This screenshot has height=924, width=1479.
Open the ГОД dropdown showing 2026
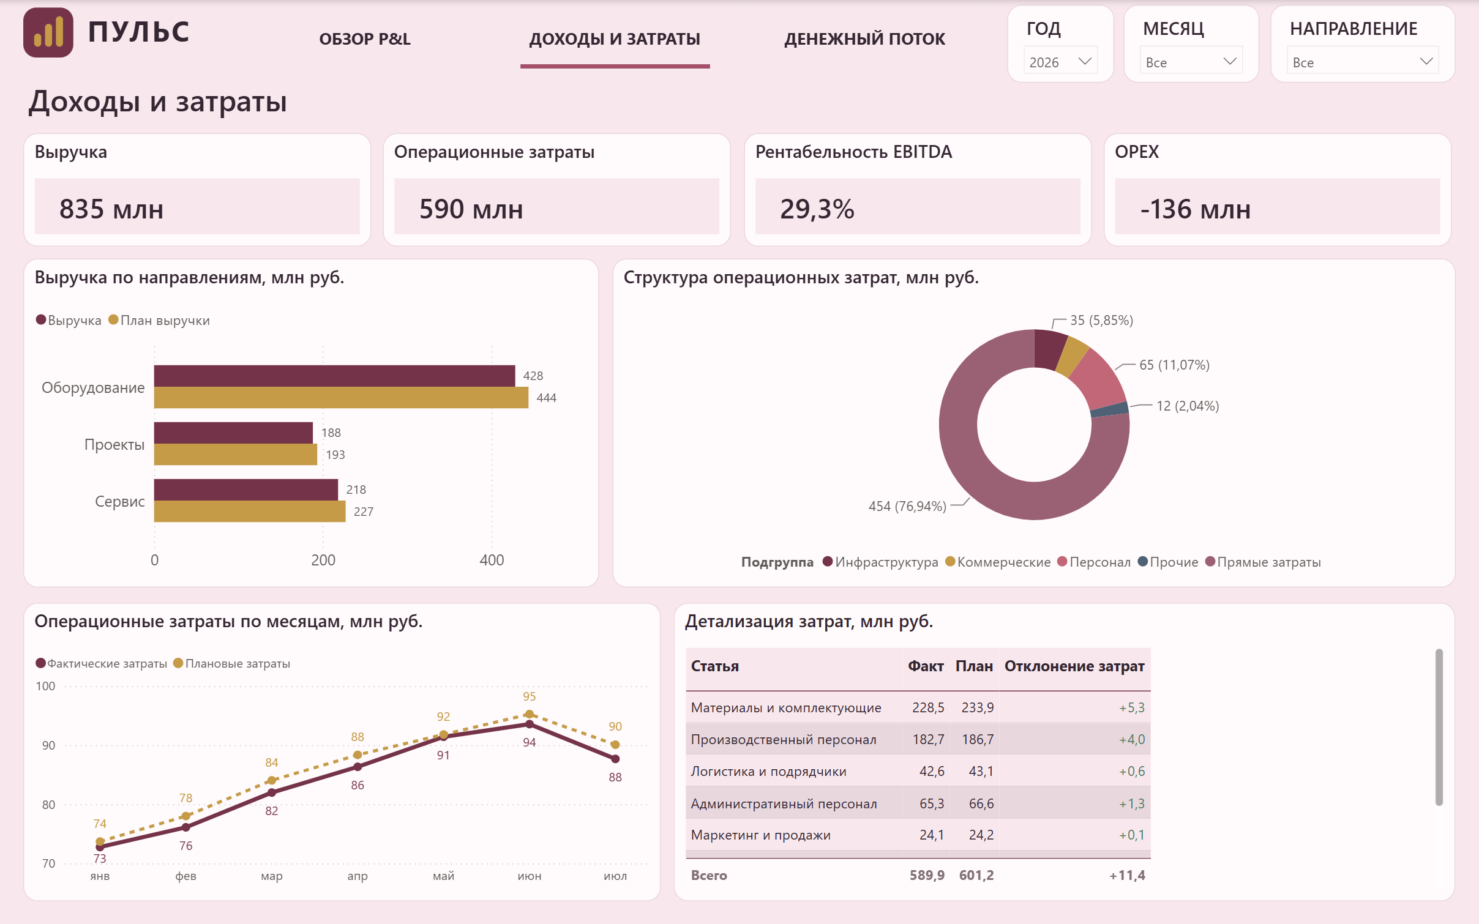pos(1060,61)
